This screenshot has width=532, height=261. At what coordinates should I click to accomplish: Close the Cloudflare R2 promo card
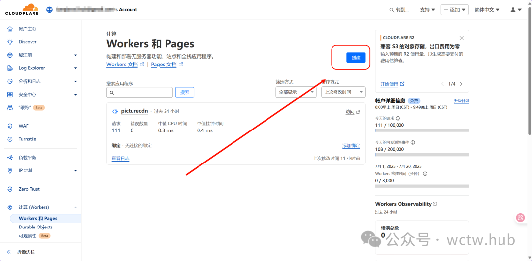point(461,38)
